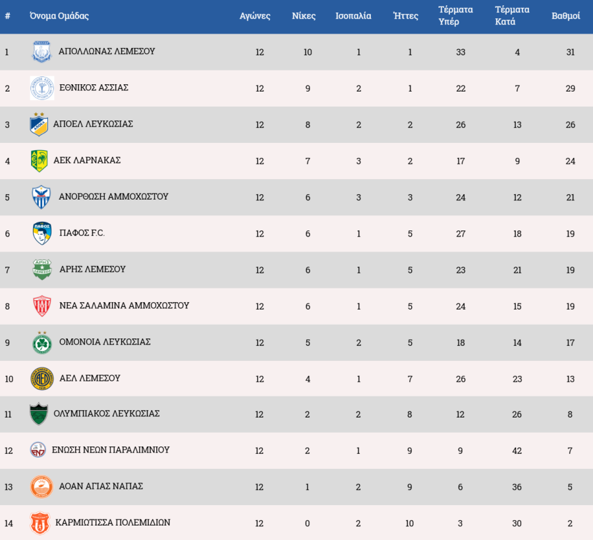Click the AEK Larnaca team badge
Image resolution: width=593 pixels, height=540 pixels.
coord(40,161)
